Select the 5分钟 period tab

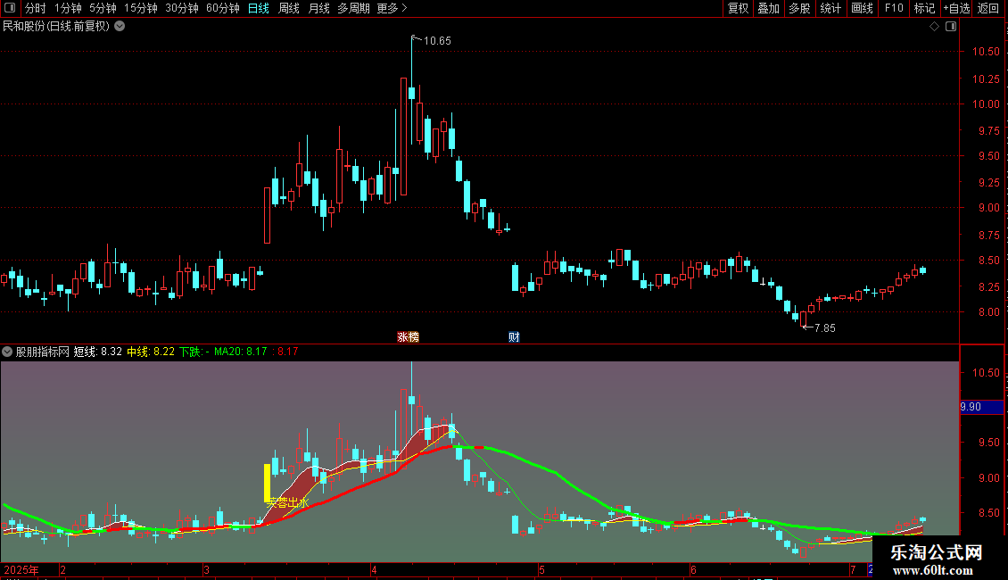click(103, 8)
